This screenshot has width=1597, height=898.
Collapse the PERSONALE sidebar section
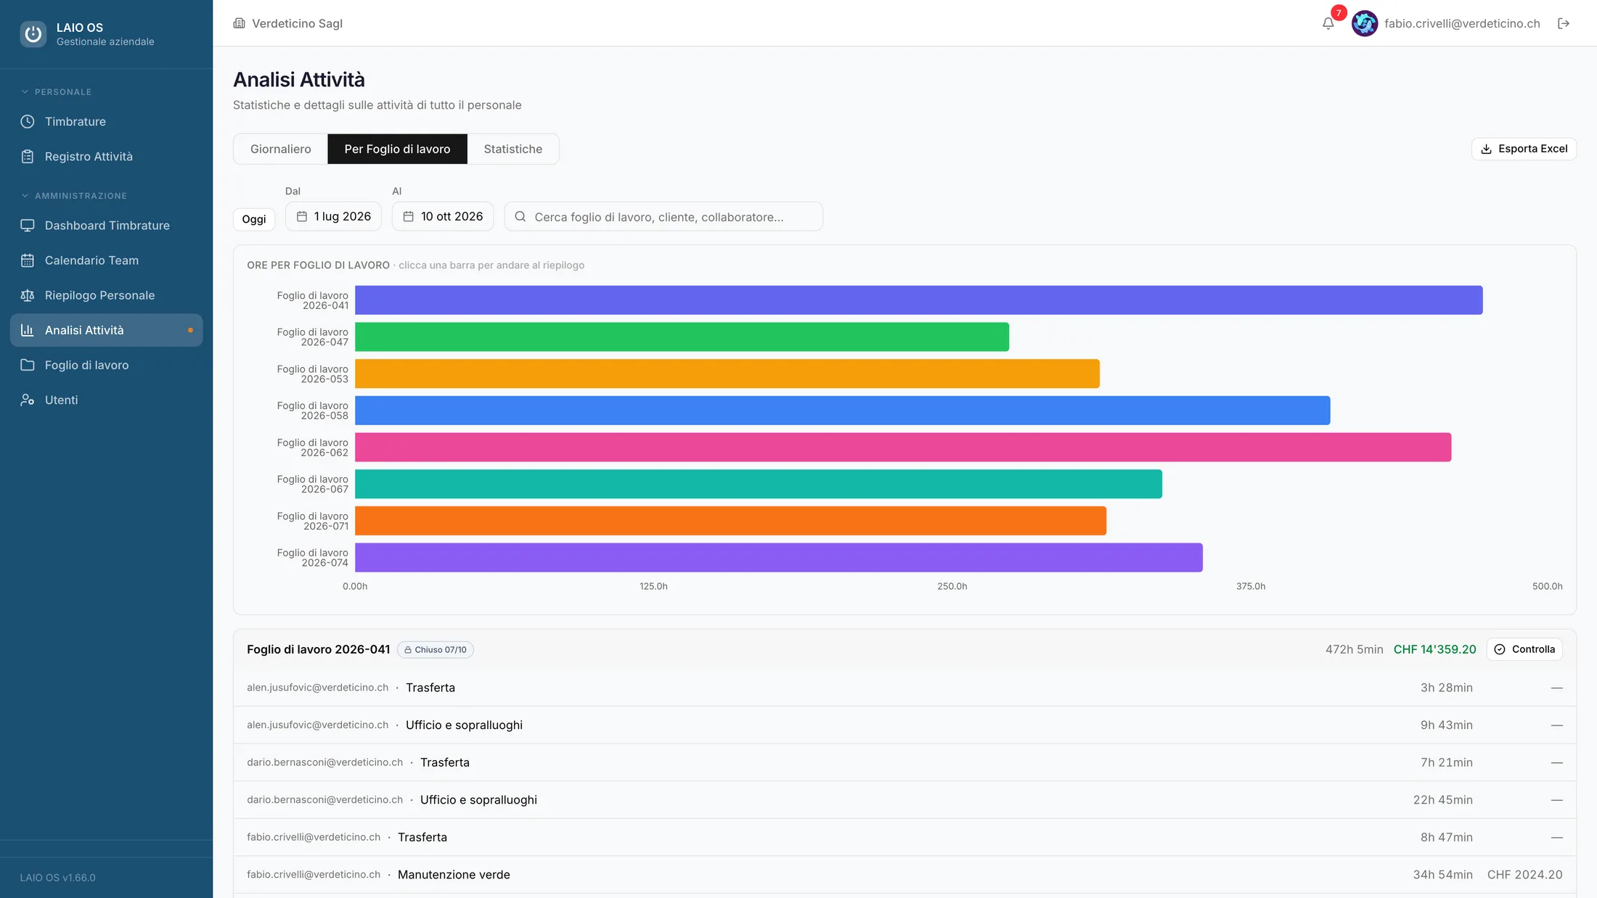pyautogui.click(x=57, y=92)
